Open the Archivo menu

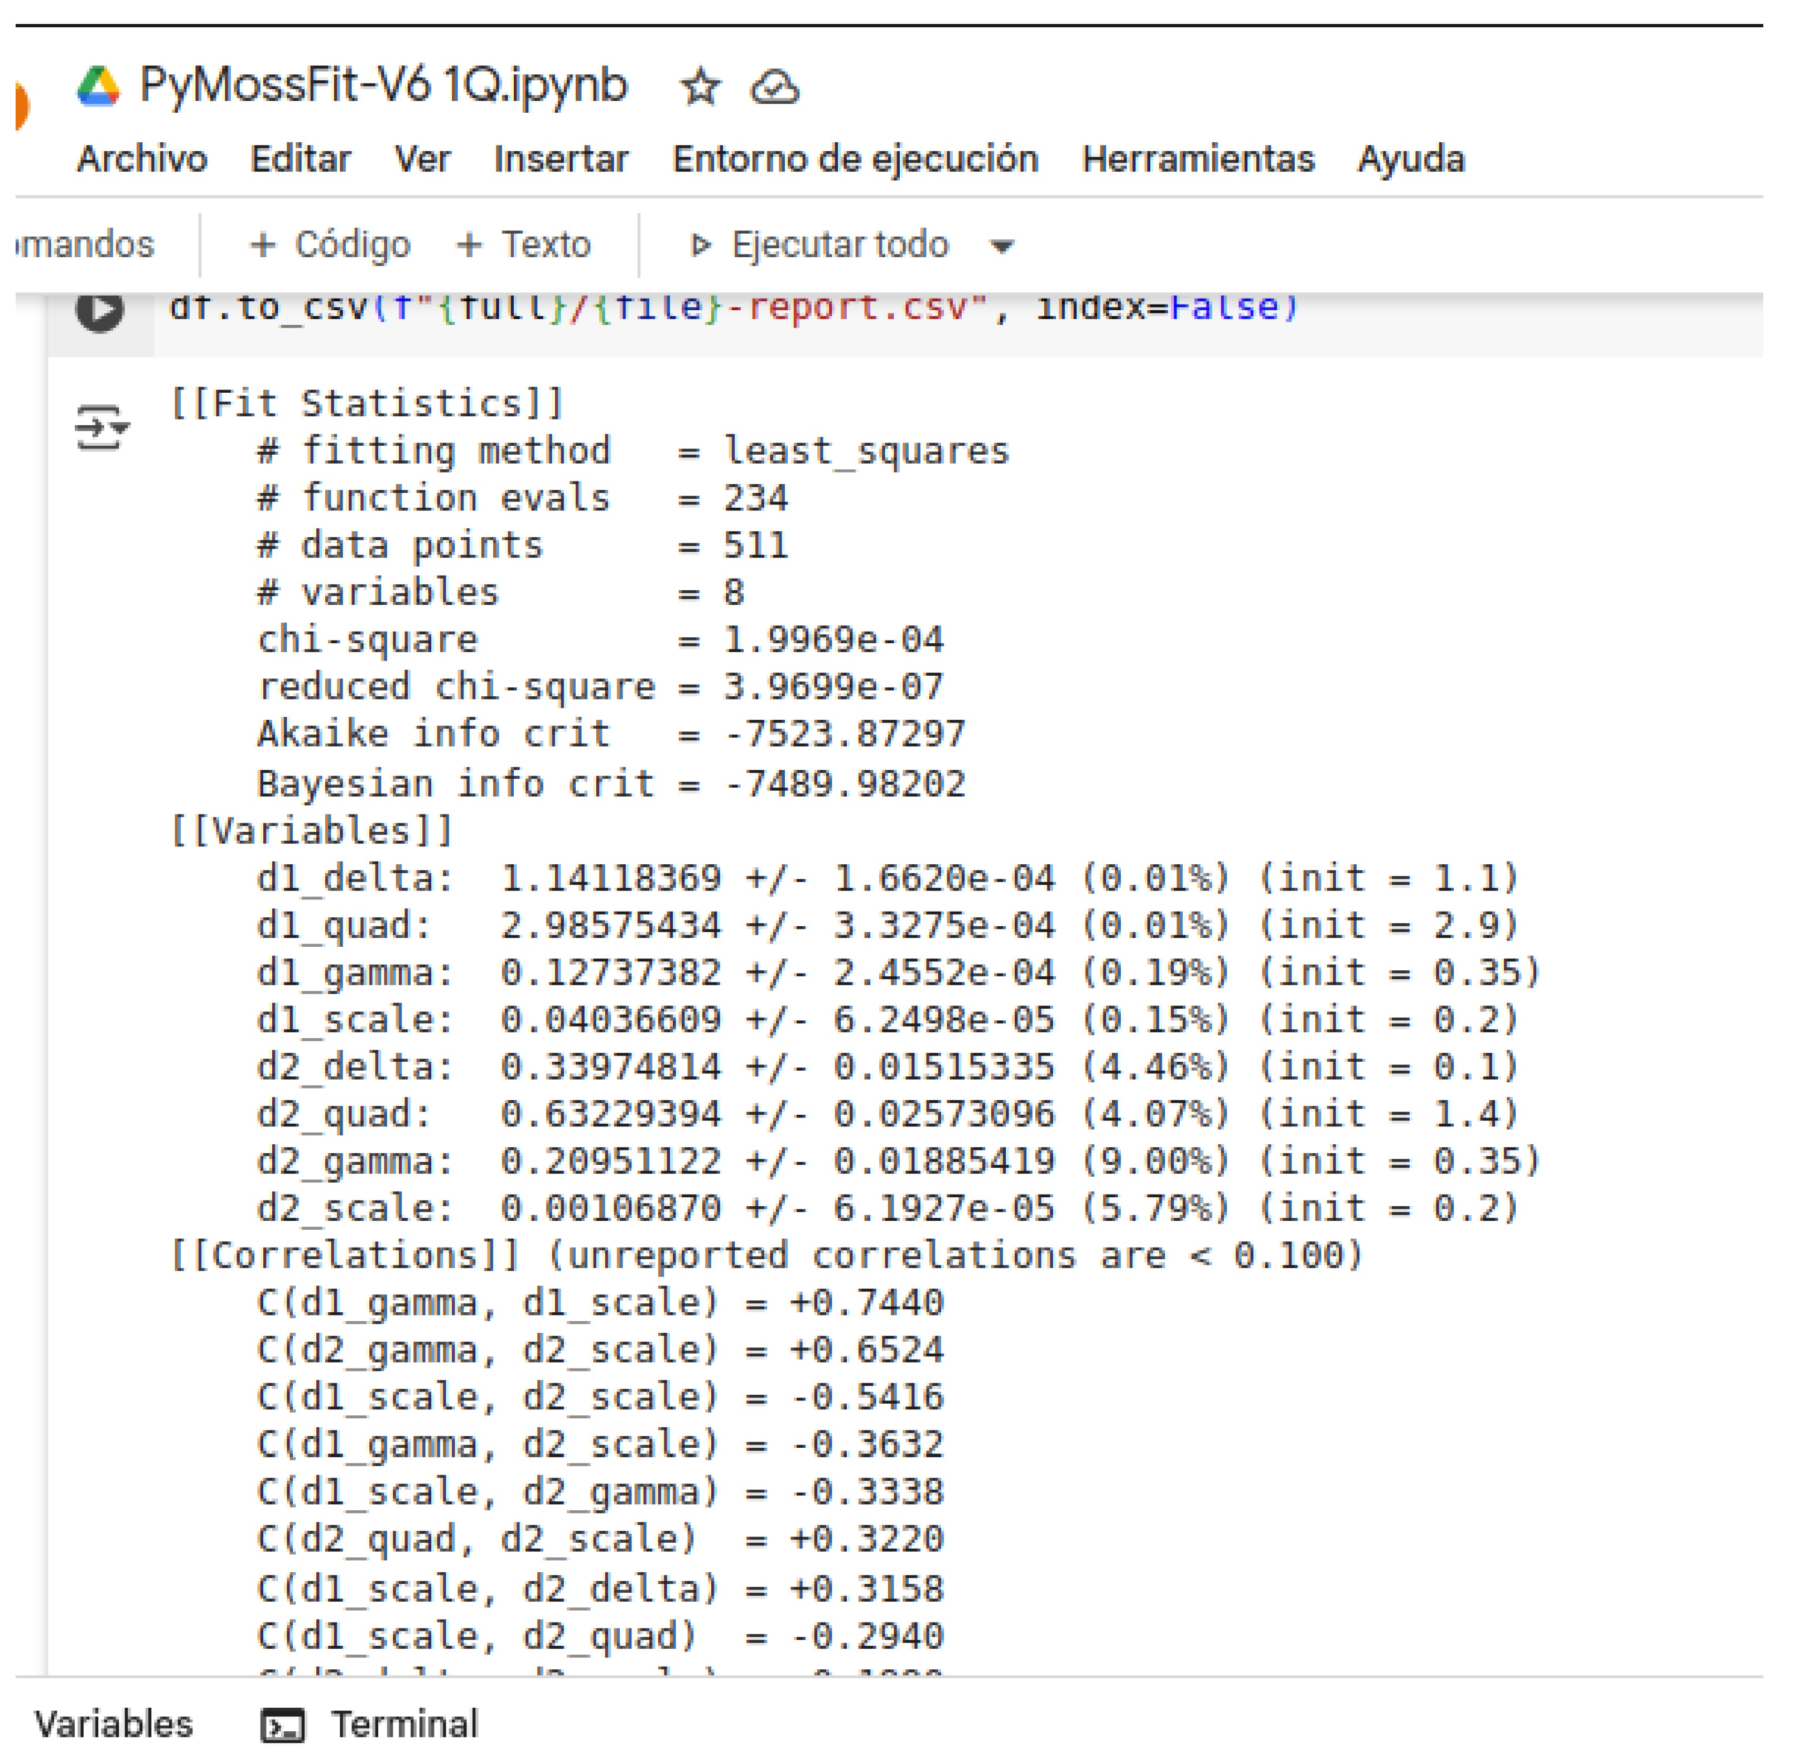click(x=143, y=158)
